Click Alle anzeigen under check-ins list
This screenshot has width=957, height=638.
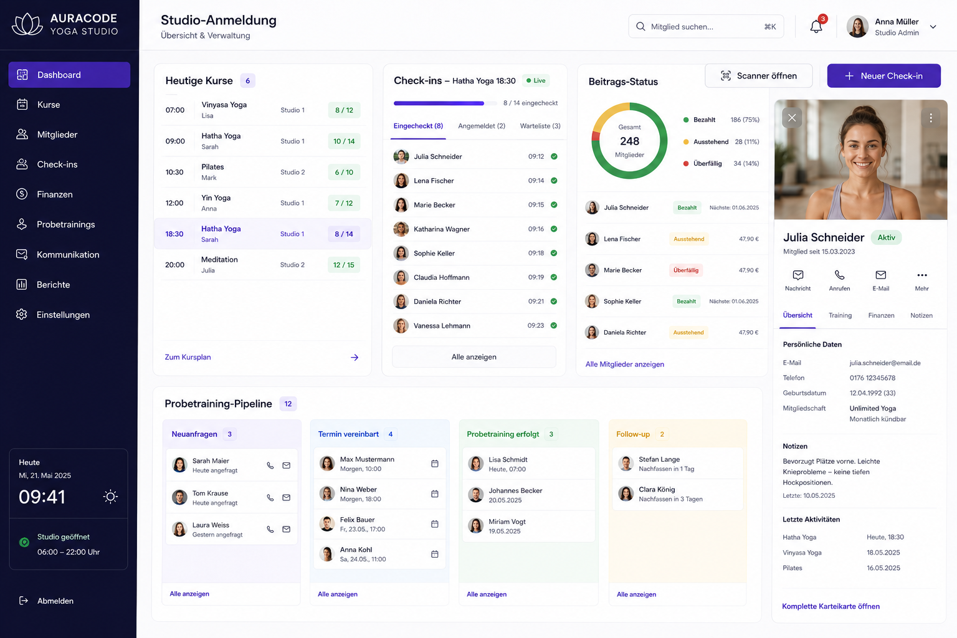pos(474,357)
